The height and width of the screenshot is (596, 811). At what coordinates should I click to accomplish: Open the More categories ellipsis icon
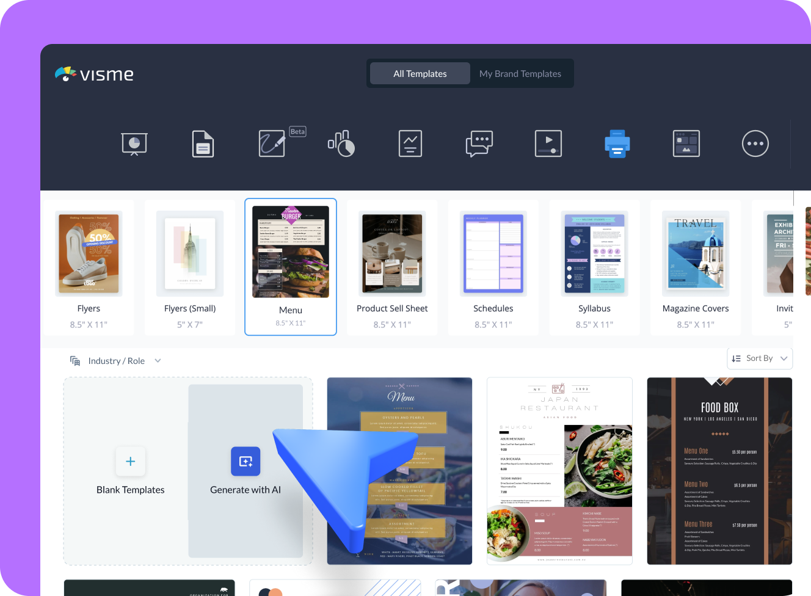755,144
